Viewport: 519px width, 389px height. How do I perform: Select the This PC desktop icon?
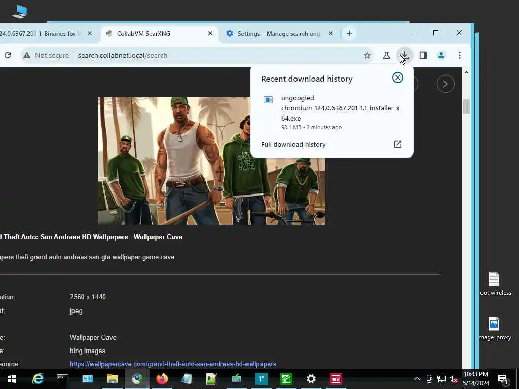pos(20,12)
